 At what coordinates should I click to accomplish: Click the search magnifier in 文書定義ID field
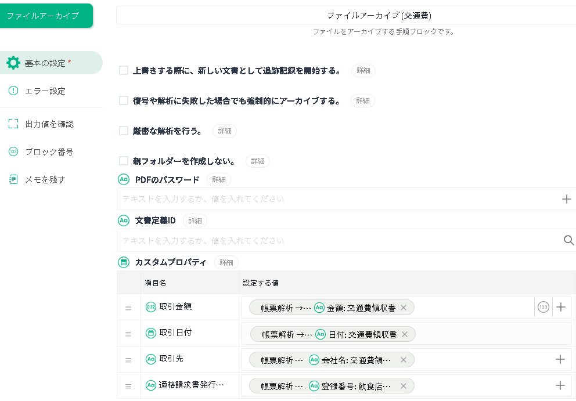[568, 240]
